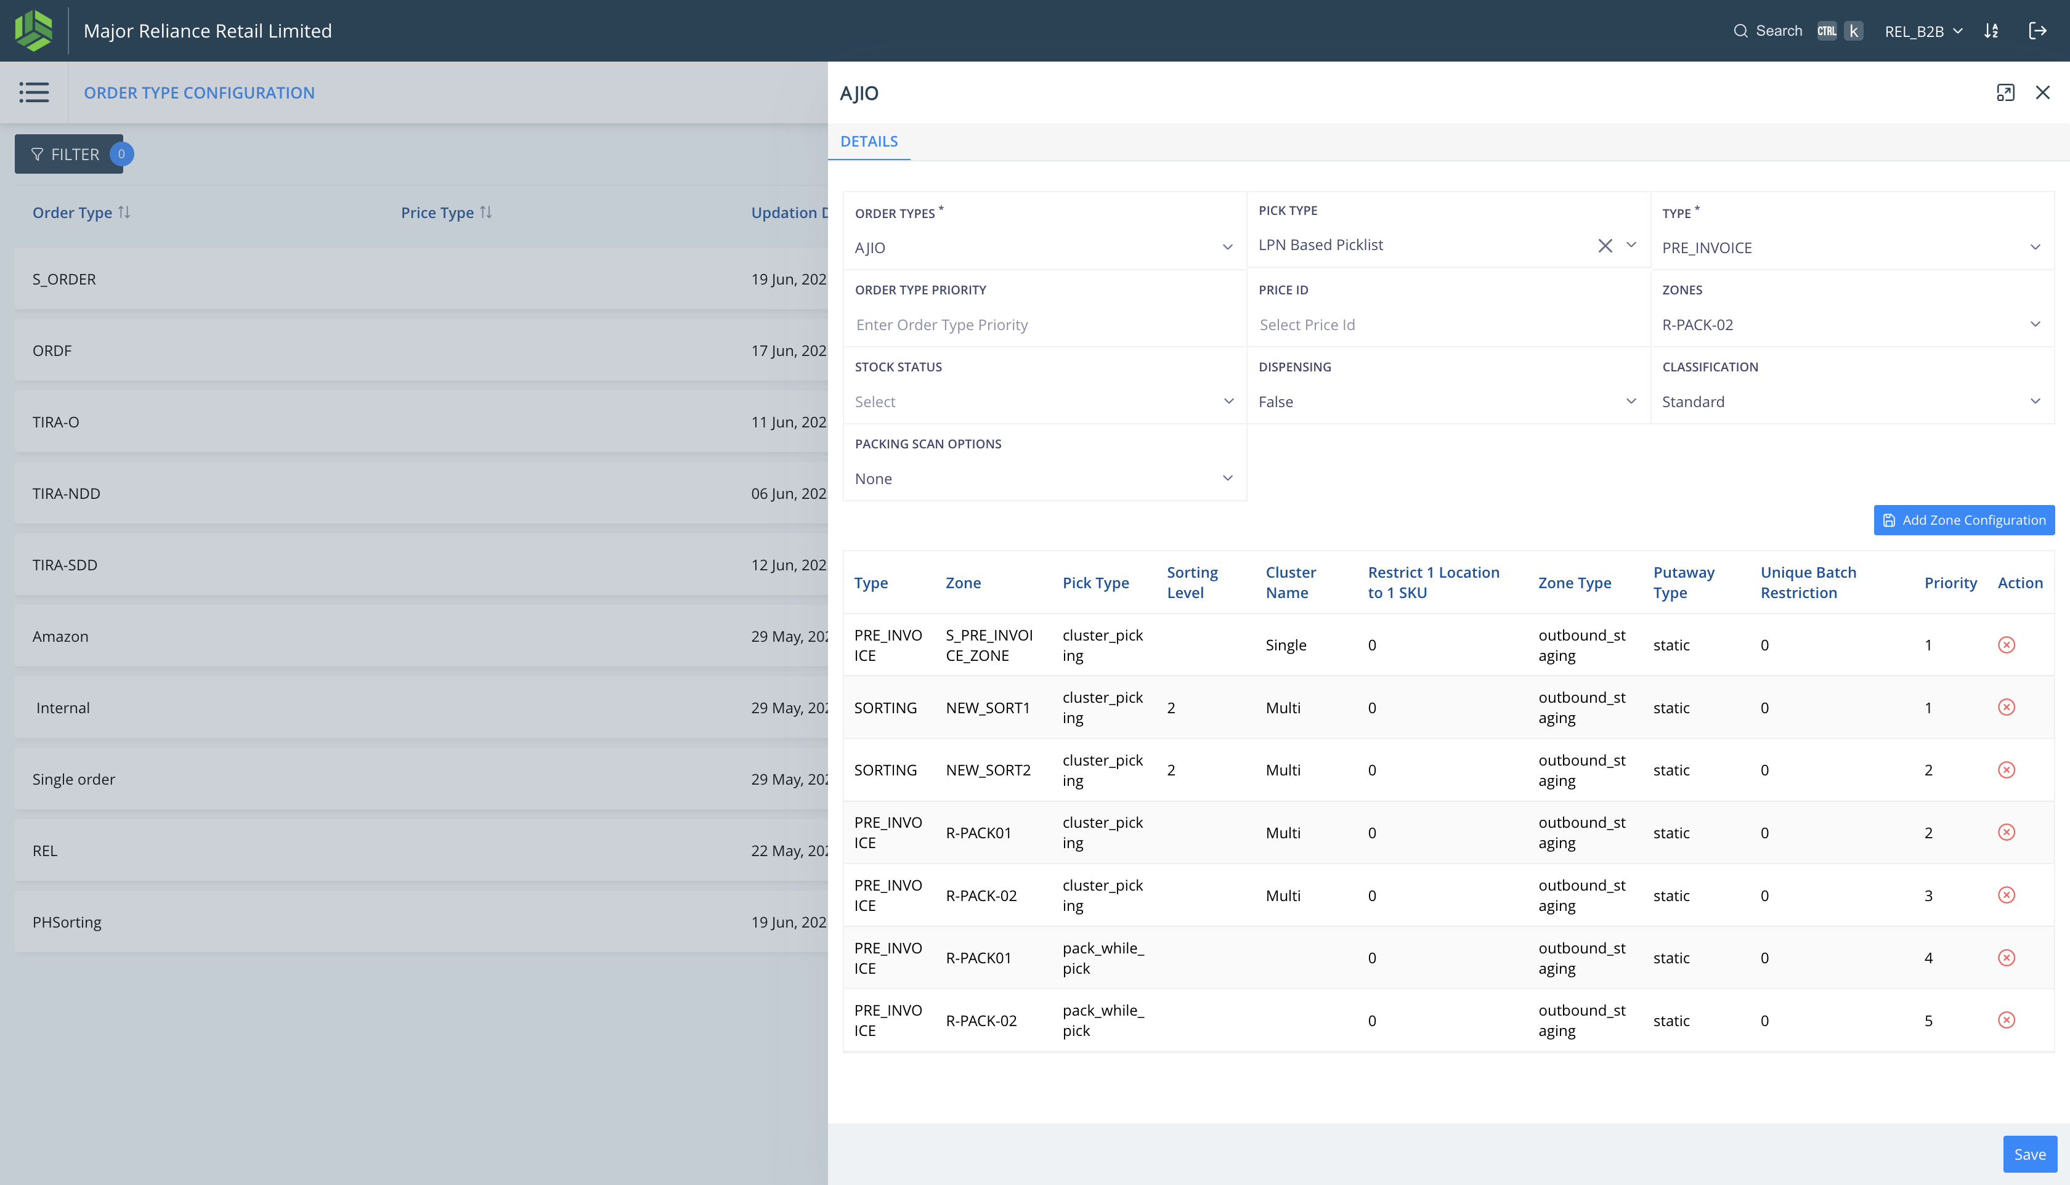
Task: Click the Add Zone Configuration button
Action: coord(1963,520)
